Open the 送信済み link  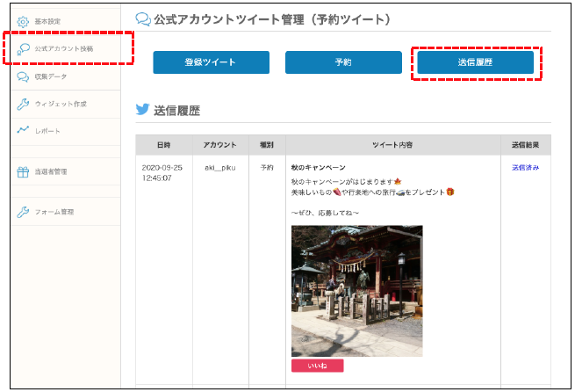tap(526, 168)
